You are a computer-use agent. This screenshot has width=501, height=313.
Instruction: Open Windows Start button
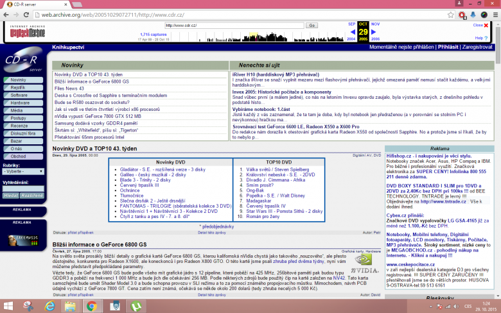8,307
